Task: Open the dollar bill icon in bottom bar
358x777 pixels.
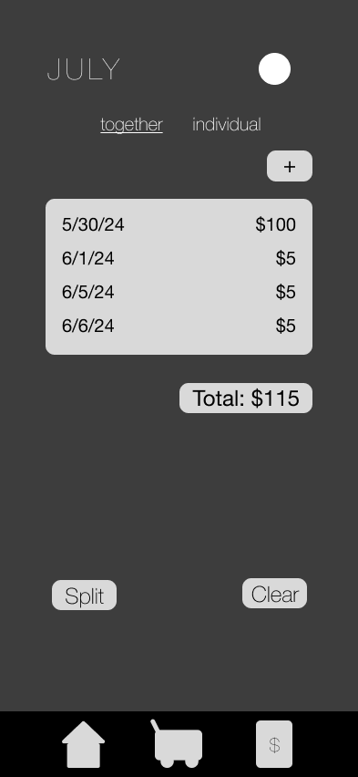Action: 274,744
